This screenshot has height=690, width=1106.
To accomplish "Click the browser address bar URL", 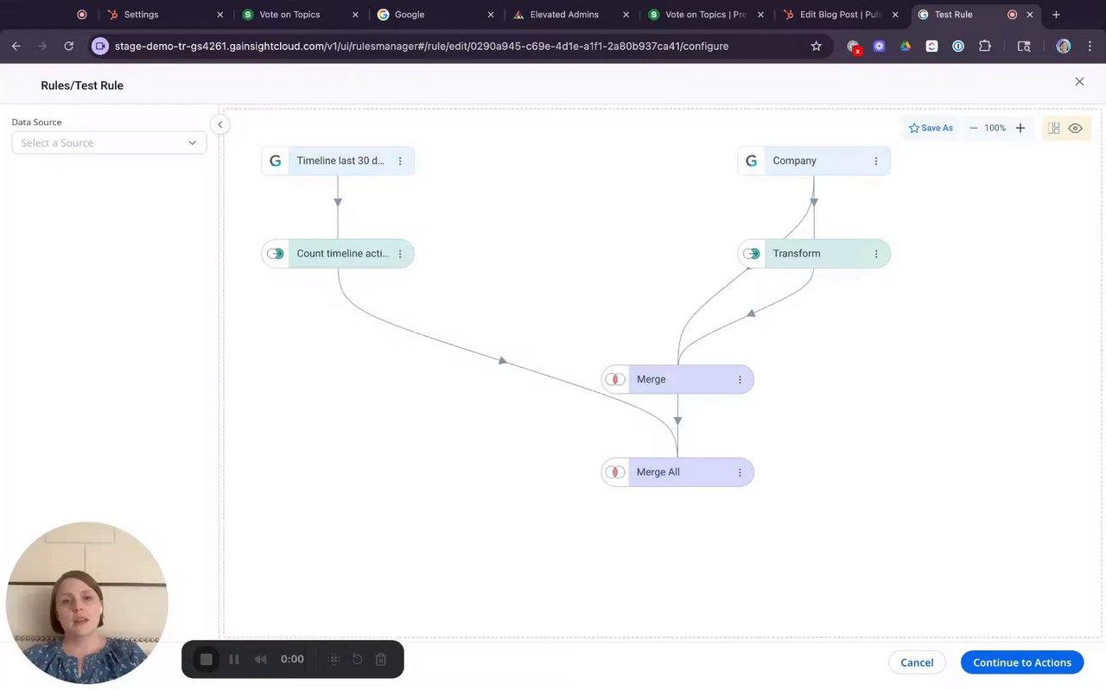I will tap(422, 46).
